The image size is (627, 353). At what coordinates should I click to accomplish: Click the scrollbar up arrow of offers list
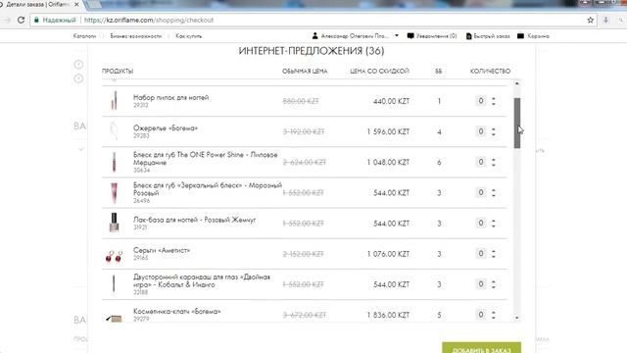(x=517, y=83)
